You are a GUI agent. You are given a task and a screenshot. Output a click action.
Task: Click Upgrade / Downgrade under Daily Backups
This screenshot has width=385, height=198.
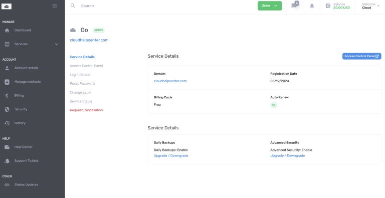[x=171, y=156]
